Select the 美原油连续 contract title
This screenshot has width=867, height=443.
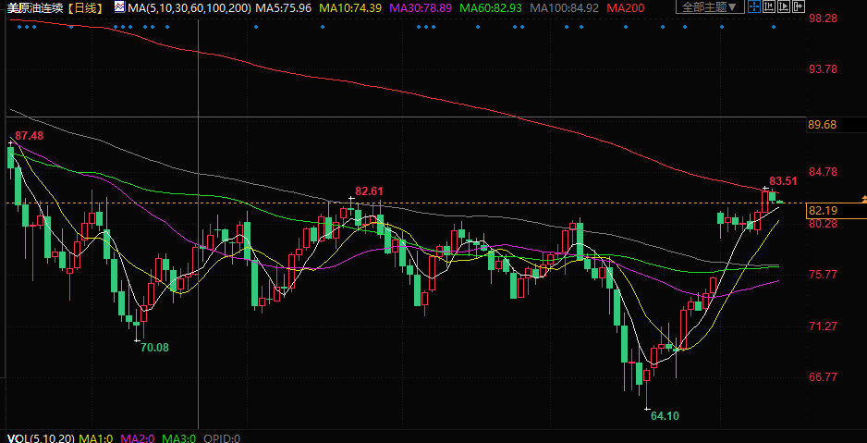[35, 7]
